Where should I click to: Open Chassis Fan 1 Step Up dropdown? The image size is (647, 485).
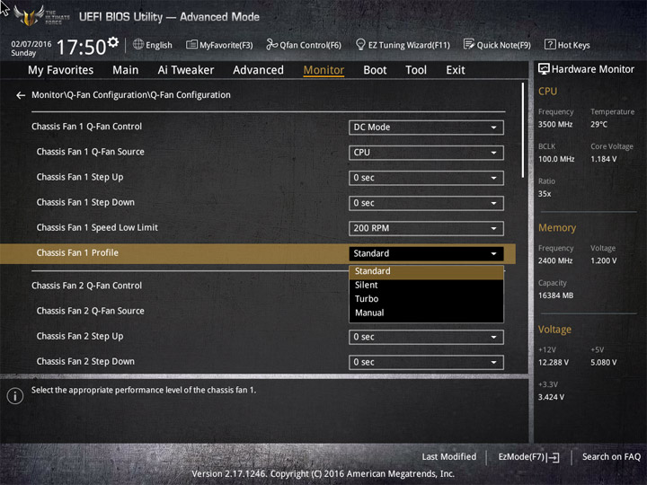coord(426,178)
